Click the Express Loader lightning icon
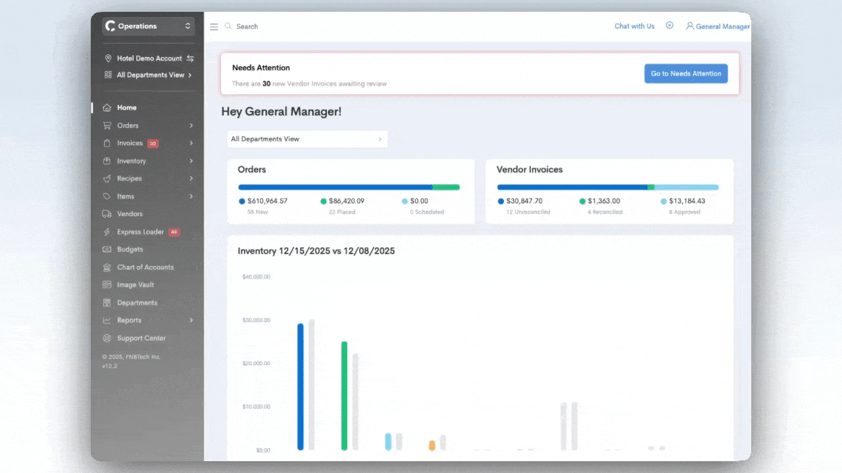Viewport: 842px width, 473px height. (x=107, y=232)
